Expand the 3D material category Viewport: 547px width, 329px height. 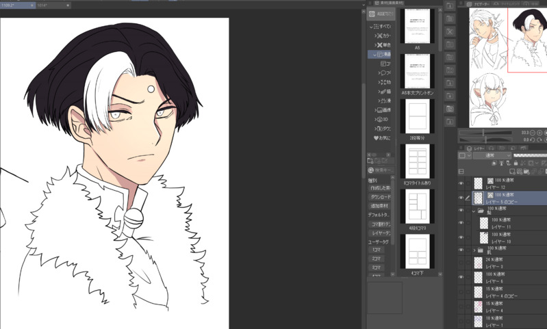click(376, 119)
